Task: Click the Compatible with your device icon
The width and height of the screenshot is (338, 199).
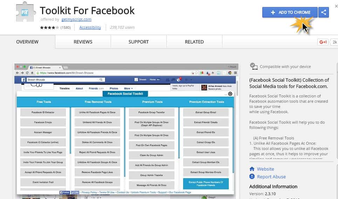Action: tap(254, 66)
